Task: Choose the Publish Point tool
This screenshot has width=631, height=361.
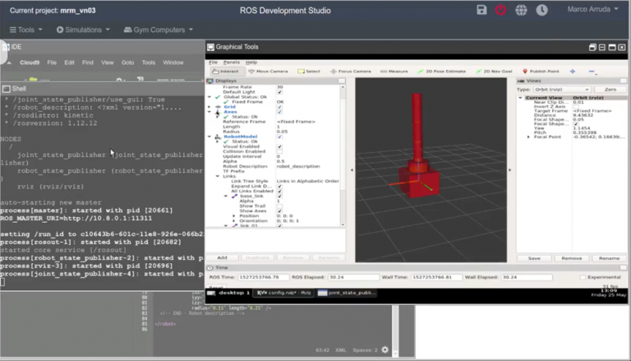Action: (541, 72)
